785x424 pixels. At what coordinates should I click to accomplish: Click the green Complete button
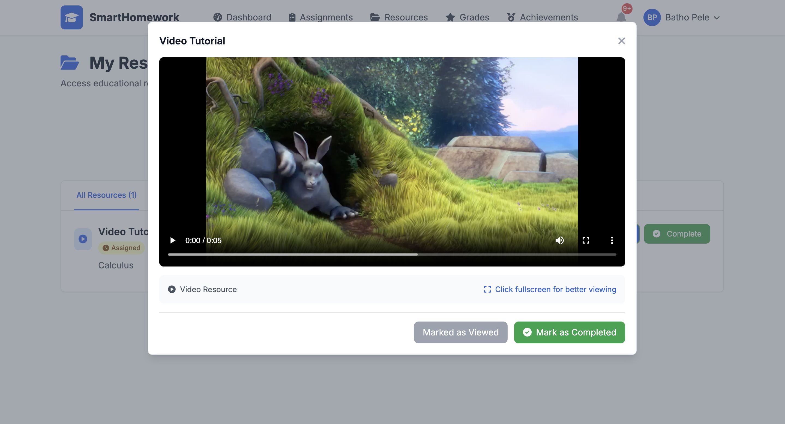coord(677,234)
